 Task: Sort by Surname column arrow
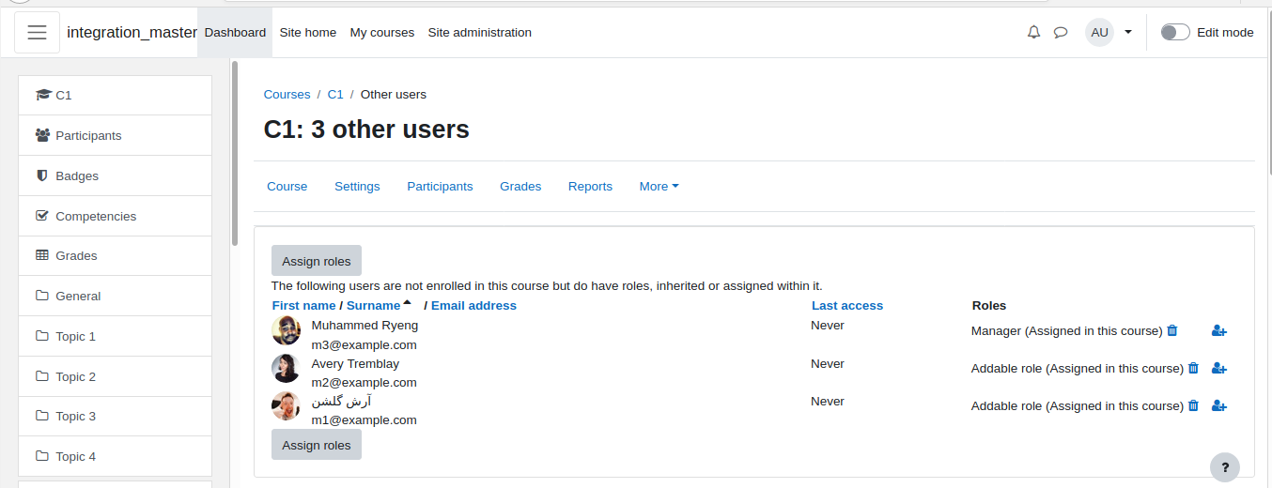tap(407, 302)
